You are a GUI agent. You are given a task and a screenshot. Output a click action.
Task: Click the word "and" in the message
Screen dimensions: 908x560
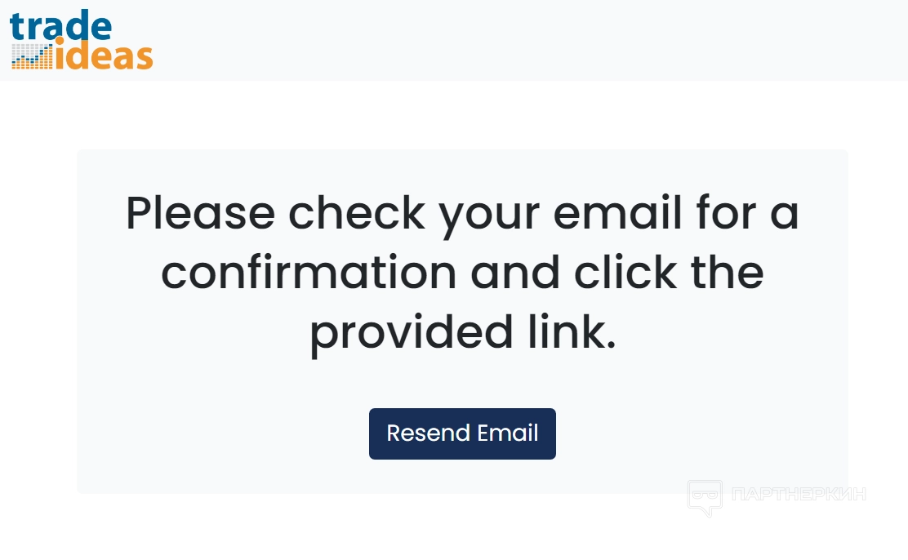tap(515, 273)
